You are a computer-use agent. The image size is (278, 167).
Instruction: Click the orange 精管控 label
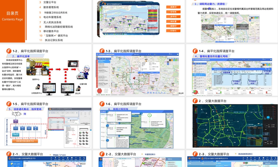pyautogui.click(x=173, y=26)
